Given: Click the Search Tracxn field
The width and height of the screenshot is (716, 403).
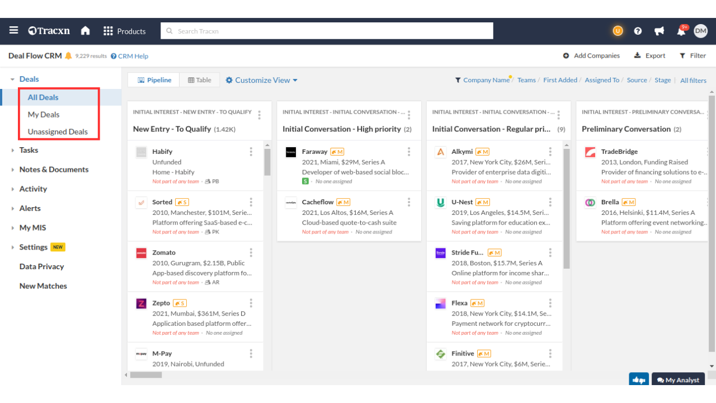Looking at the screenshot, I should pos(327,31).
